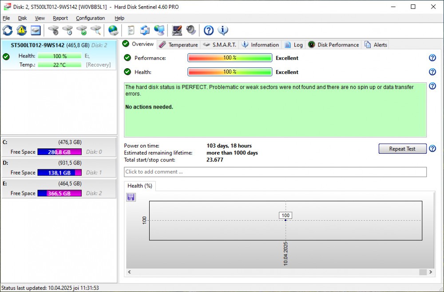Click the graph scroll right arrow
The image size is (444, 292).
(x=431, y=272)
